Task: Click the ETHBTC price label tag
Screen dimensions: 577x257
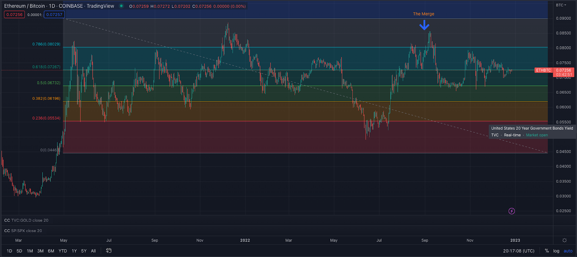Action: click(x=543, y=70)
